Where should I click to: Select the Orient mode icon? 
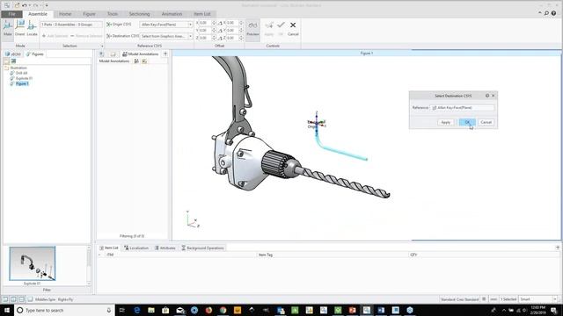coord(19,27)
